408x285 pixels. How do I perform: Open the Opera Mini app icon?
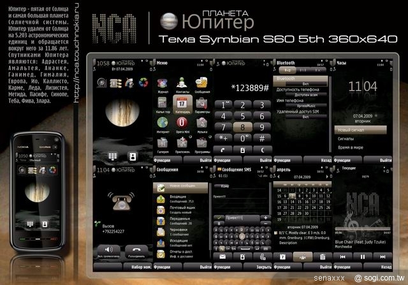click(x=182, y=122)
